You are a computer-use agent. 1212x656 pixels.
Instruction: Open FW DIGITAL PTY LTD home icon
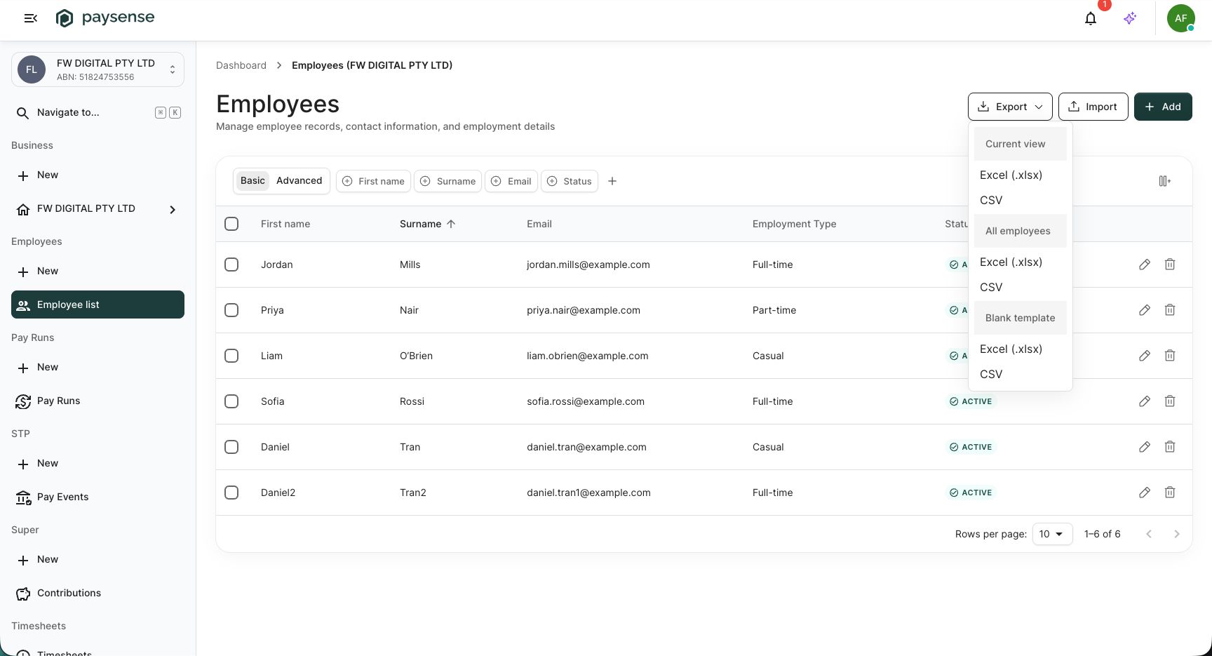23,209
